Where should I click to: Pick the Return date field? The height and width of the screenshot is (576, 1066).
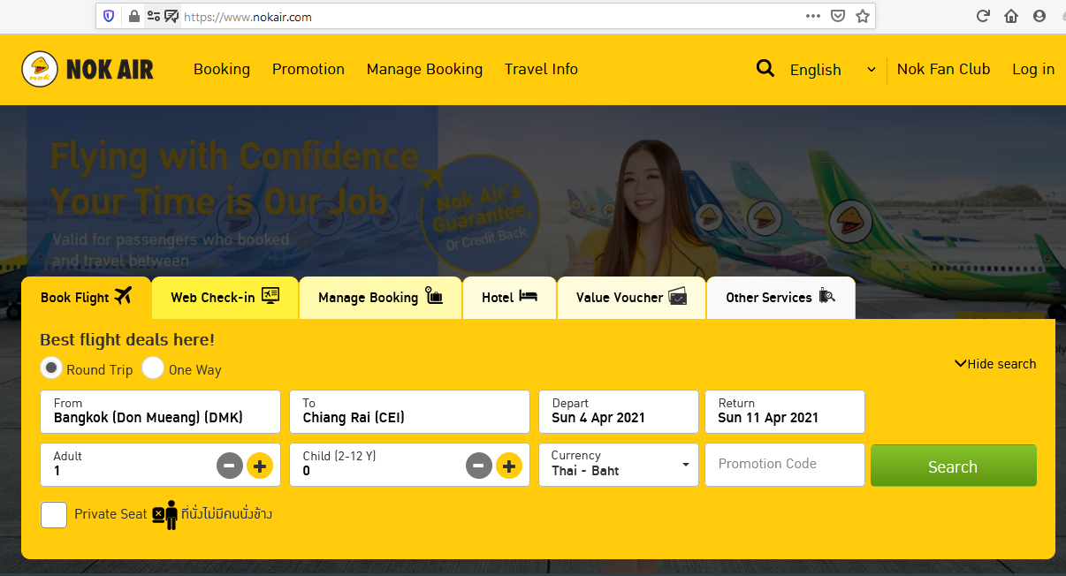click(785, 412)
